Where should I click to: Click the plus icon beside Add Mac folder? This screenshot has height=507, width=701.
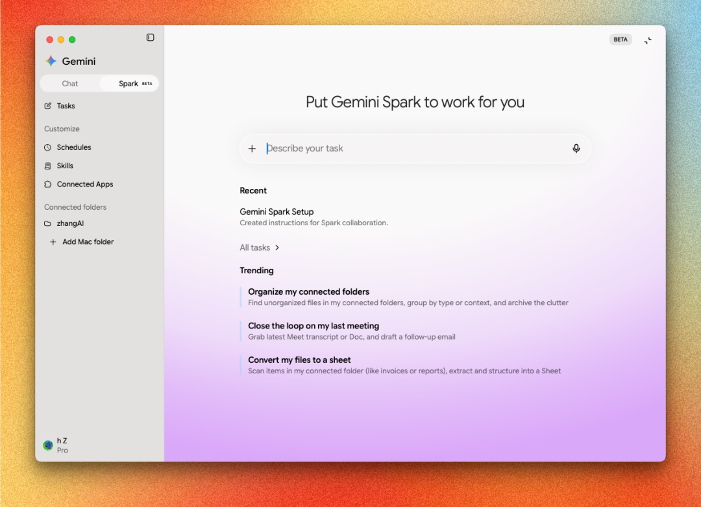tap(53, 242)
